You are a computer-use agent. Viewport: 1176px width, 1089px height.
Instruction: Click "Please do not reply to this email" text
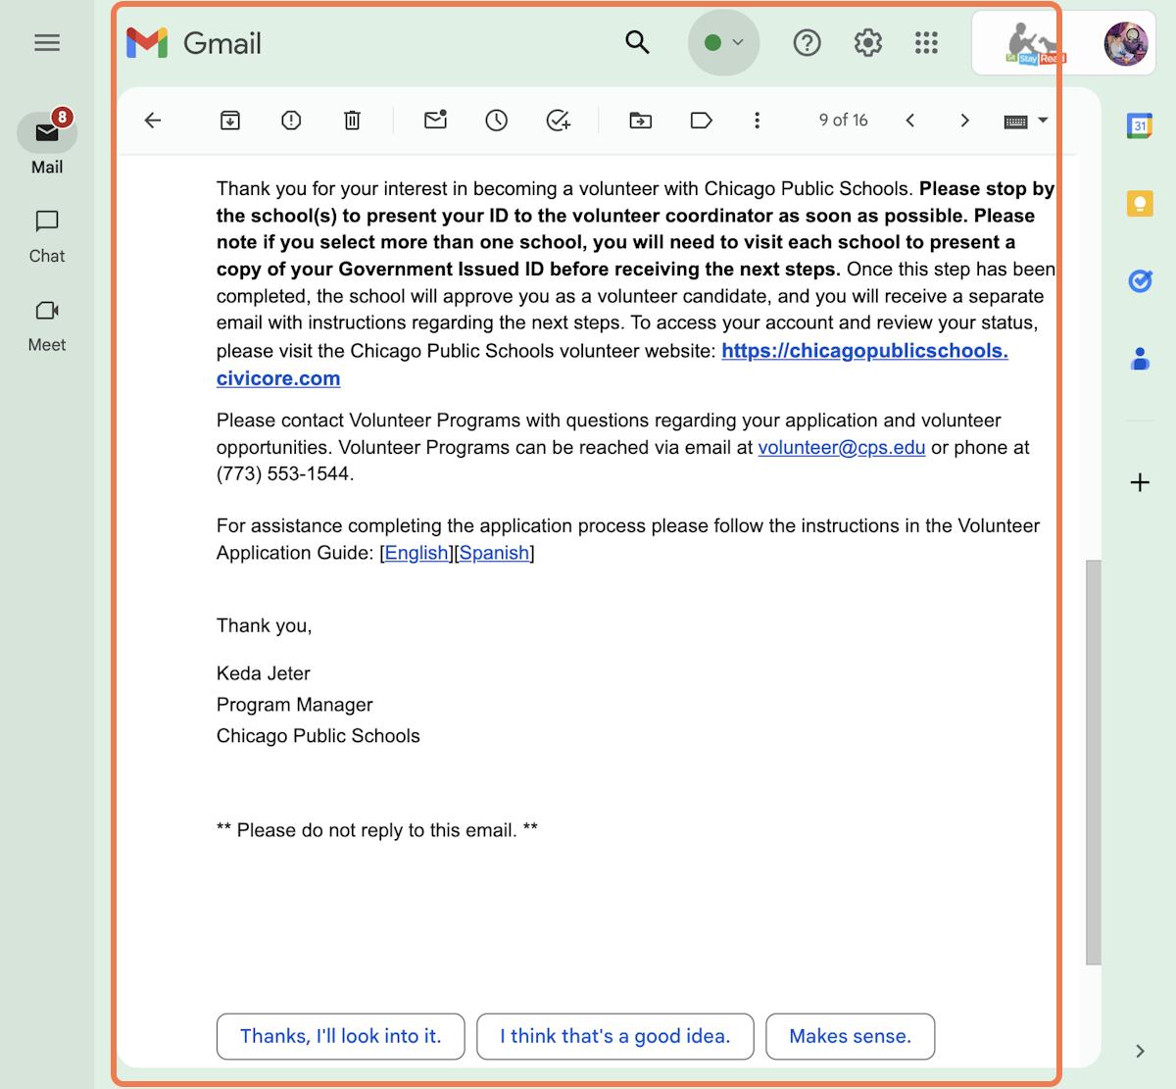coord(377,830)
